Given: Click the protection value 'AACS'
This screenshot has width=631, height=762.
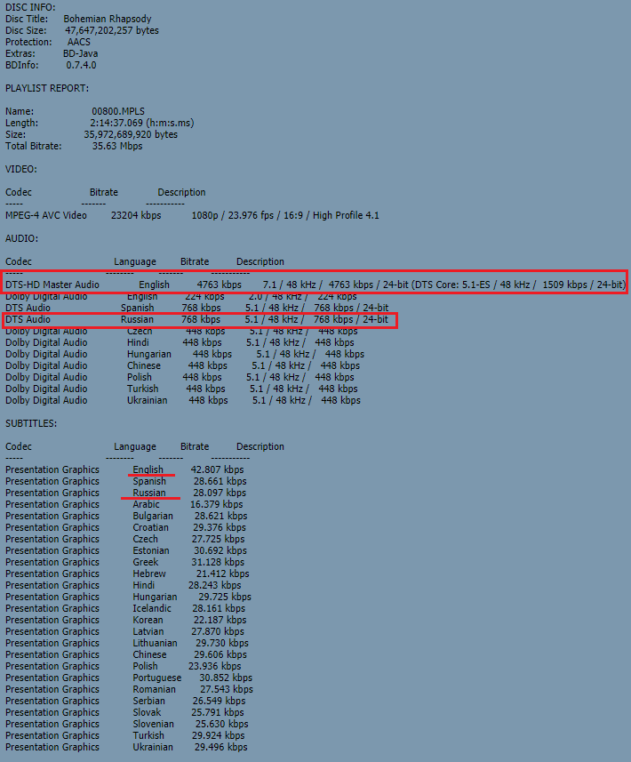Looking at the screenshot, I should pyautogui.click(x=79, y=43).
